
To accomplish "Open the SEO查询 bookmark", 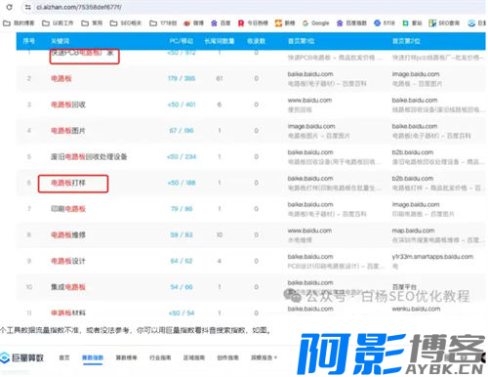I will coord(444,23).
